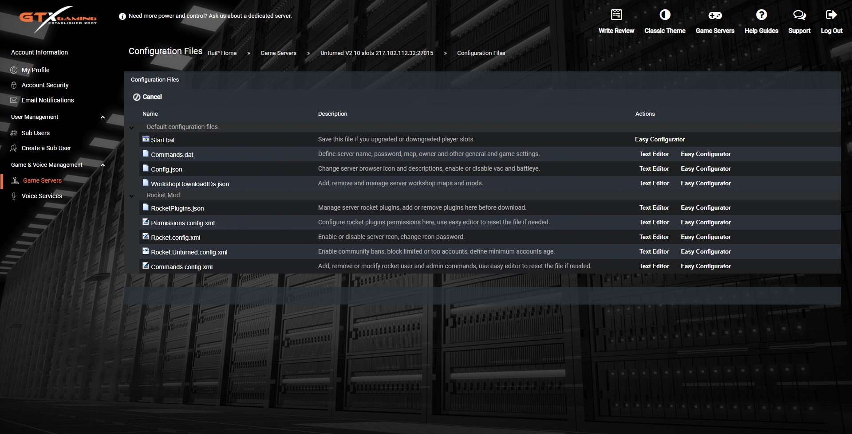Click the Start.bat file icon

point(146,139)
